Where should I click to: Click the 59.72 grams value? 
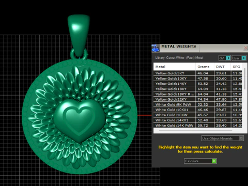[203, 126]
